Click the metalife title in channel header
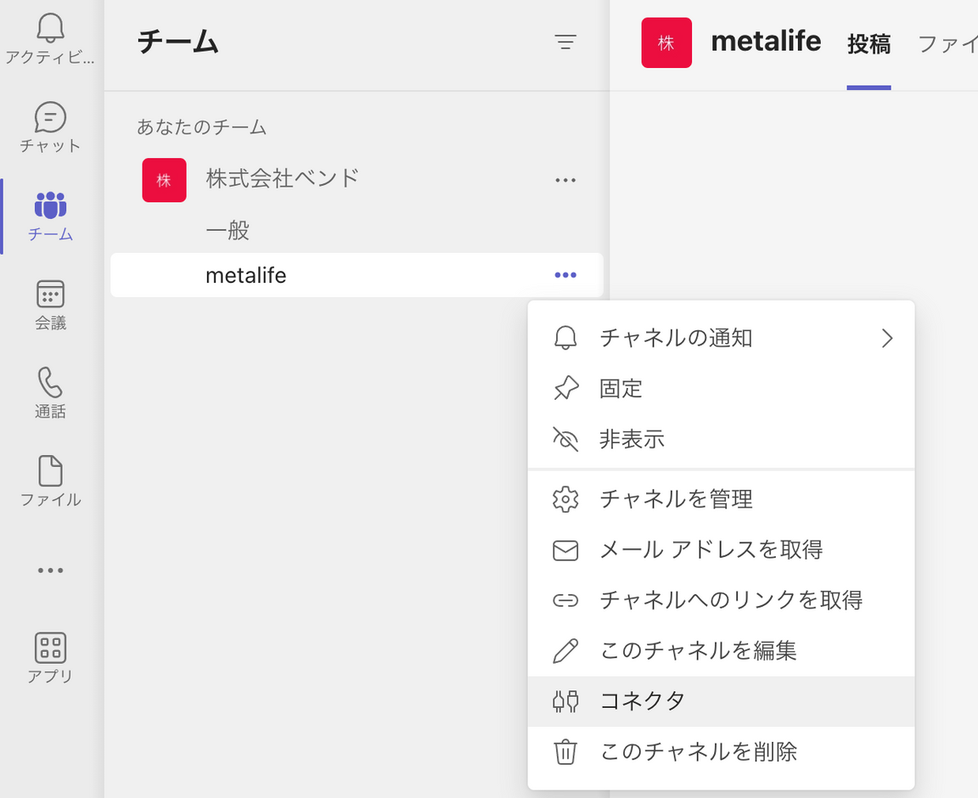The height and width of the screenshot is (798, 978). tap(766, 42)
